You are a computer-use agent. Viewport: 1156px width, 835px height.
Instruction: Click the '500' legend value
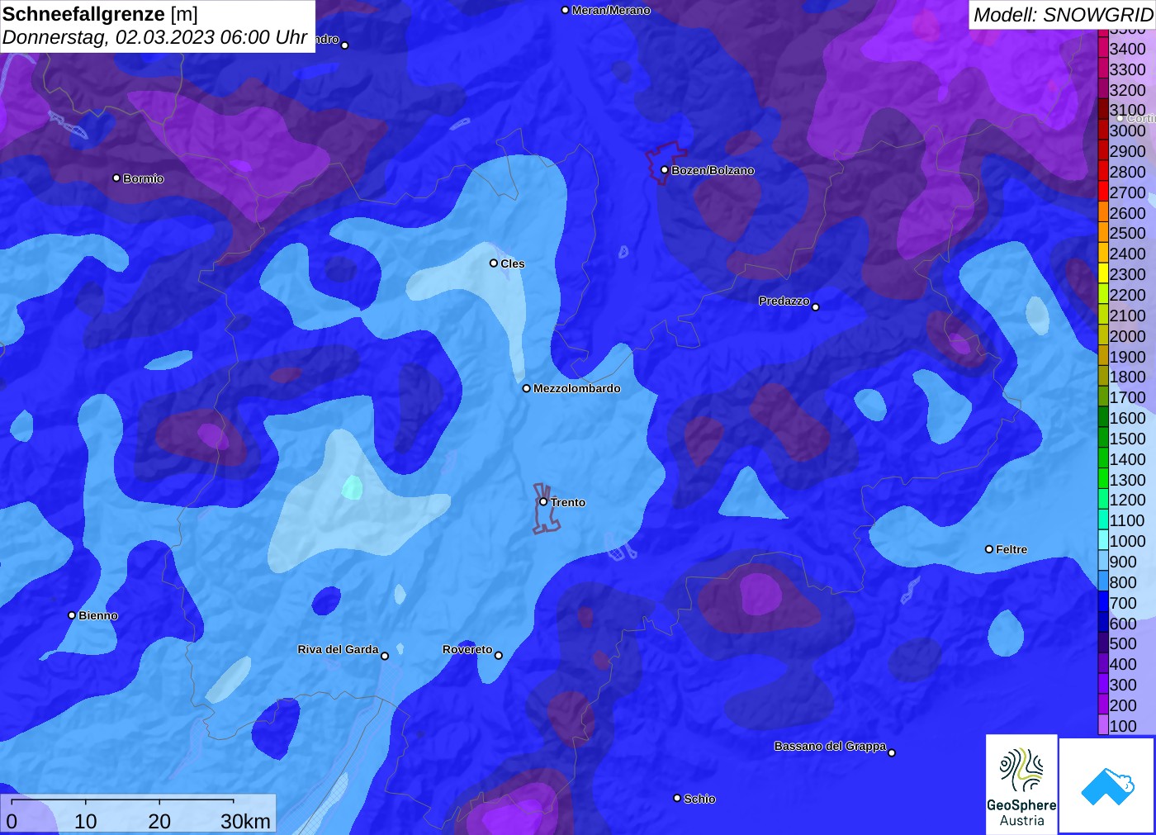(1123, 643)
